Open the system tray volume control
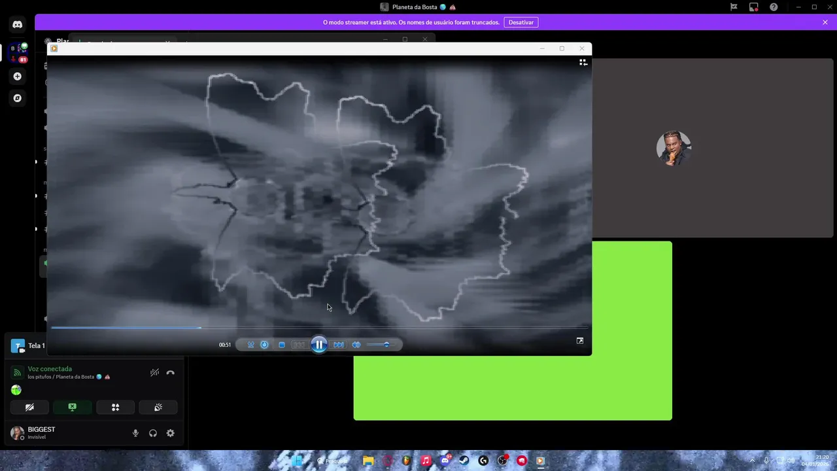The width and height of the screenshot is (837, 471). (x=791, y=461)
